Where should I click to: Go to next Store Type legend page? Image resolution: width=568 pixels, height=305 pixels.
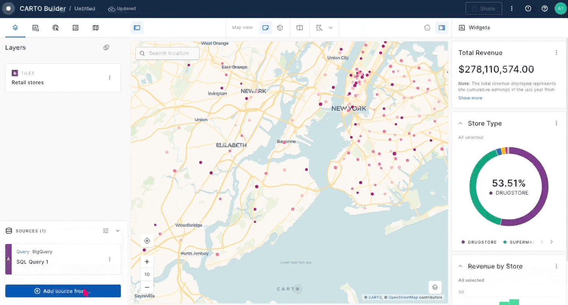pyautogui.click(x=552, y=242)
